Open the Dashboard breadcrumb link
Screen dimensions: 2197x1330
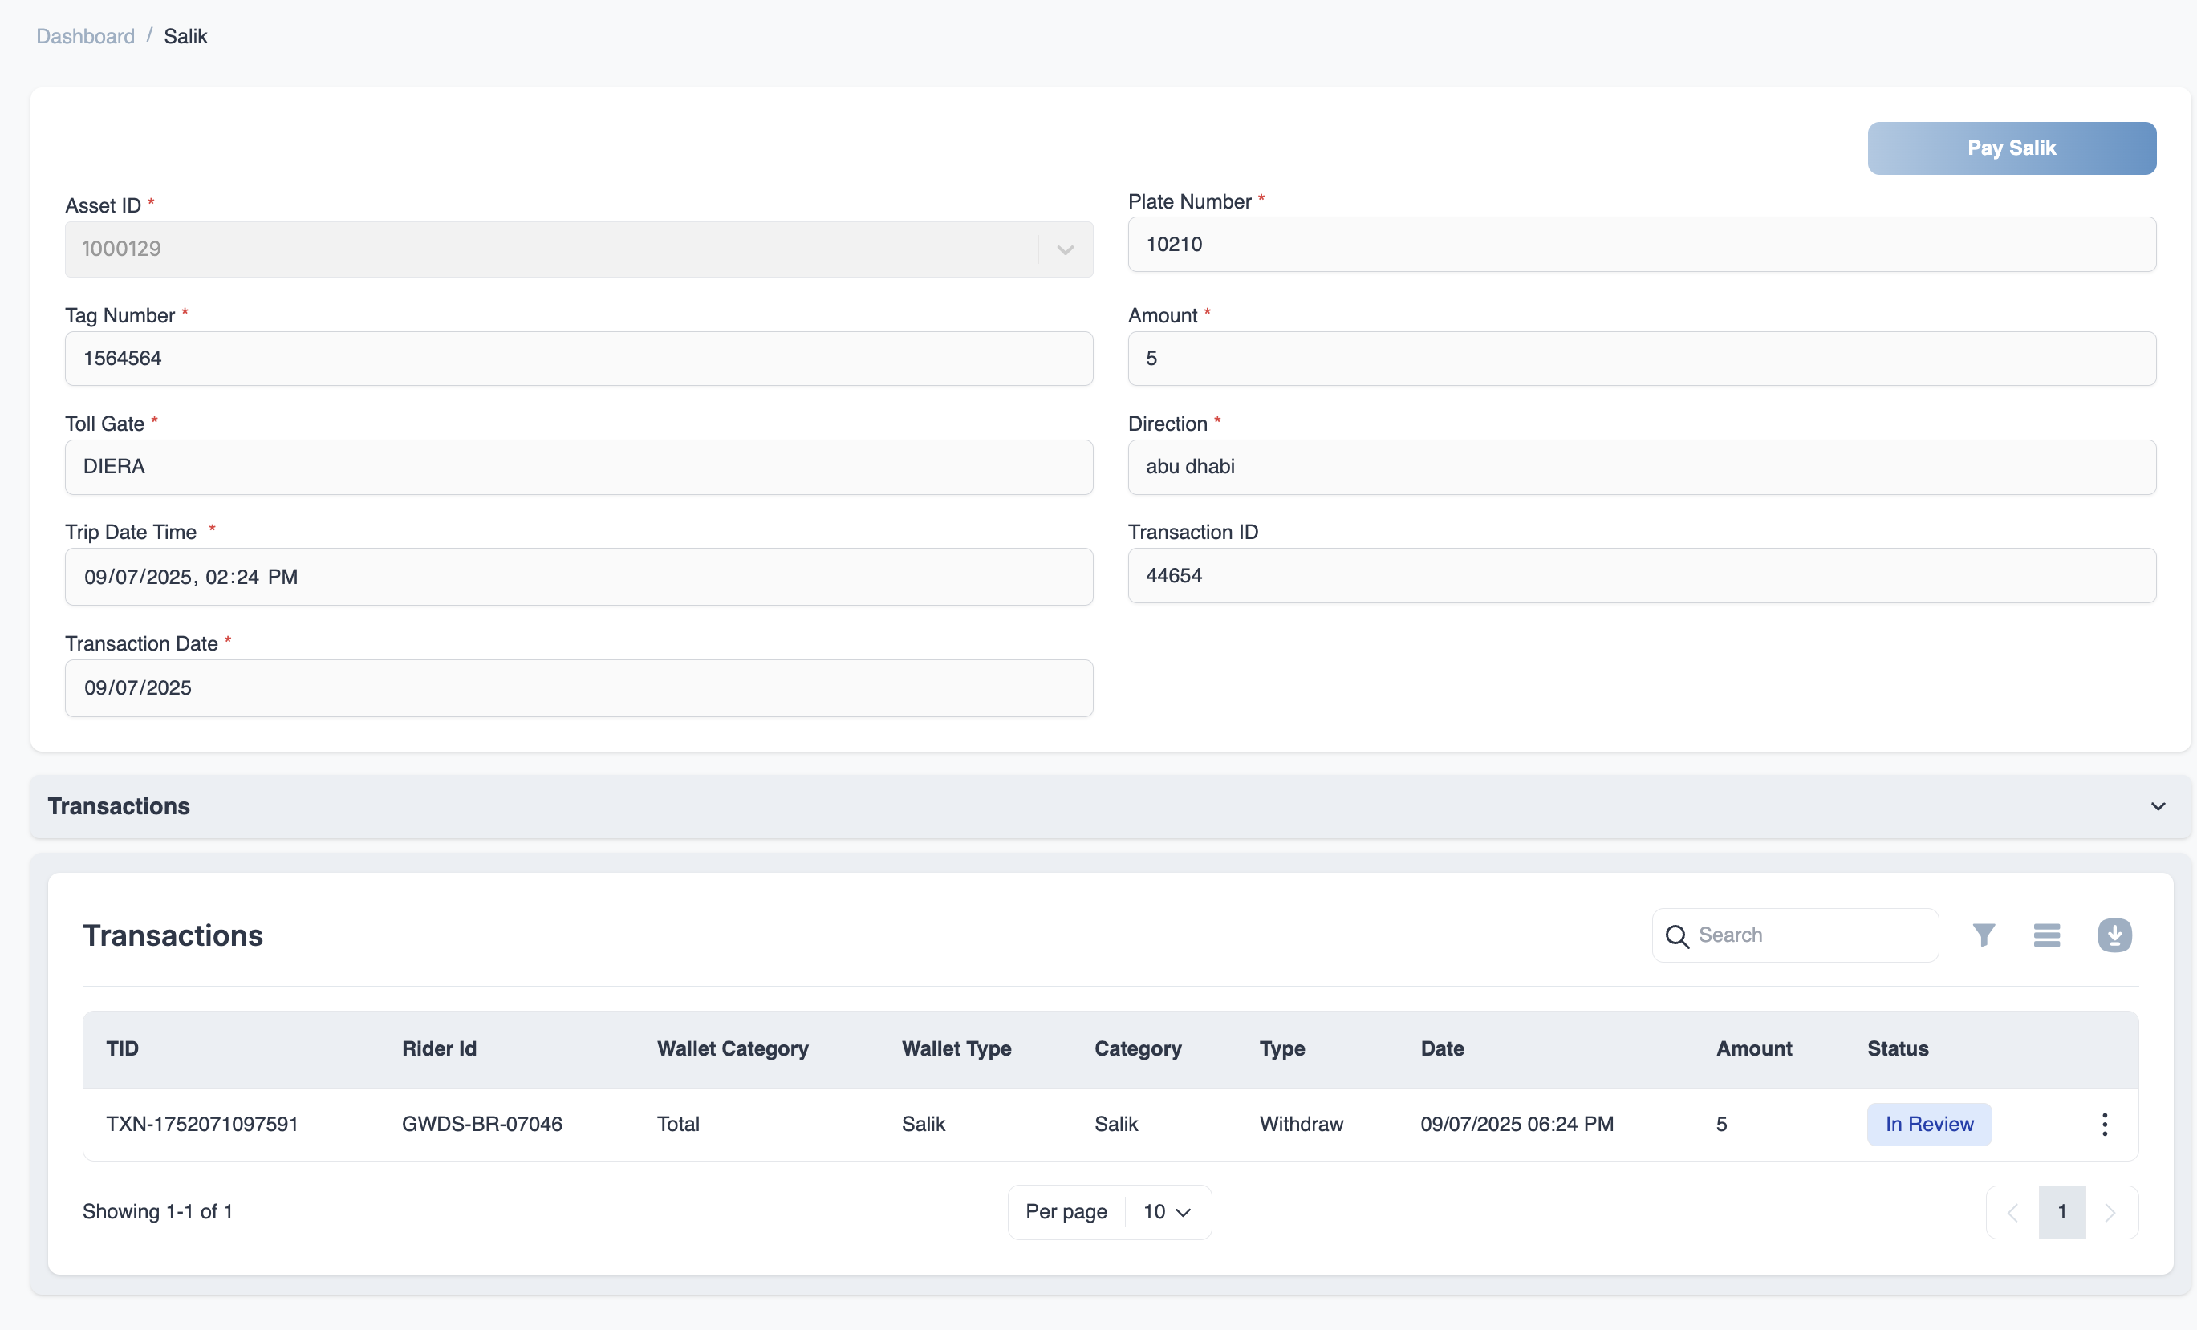86,35
